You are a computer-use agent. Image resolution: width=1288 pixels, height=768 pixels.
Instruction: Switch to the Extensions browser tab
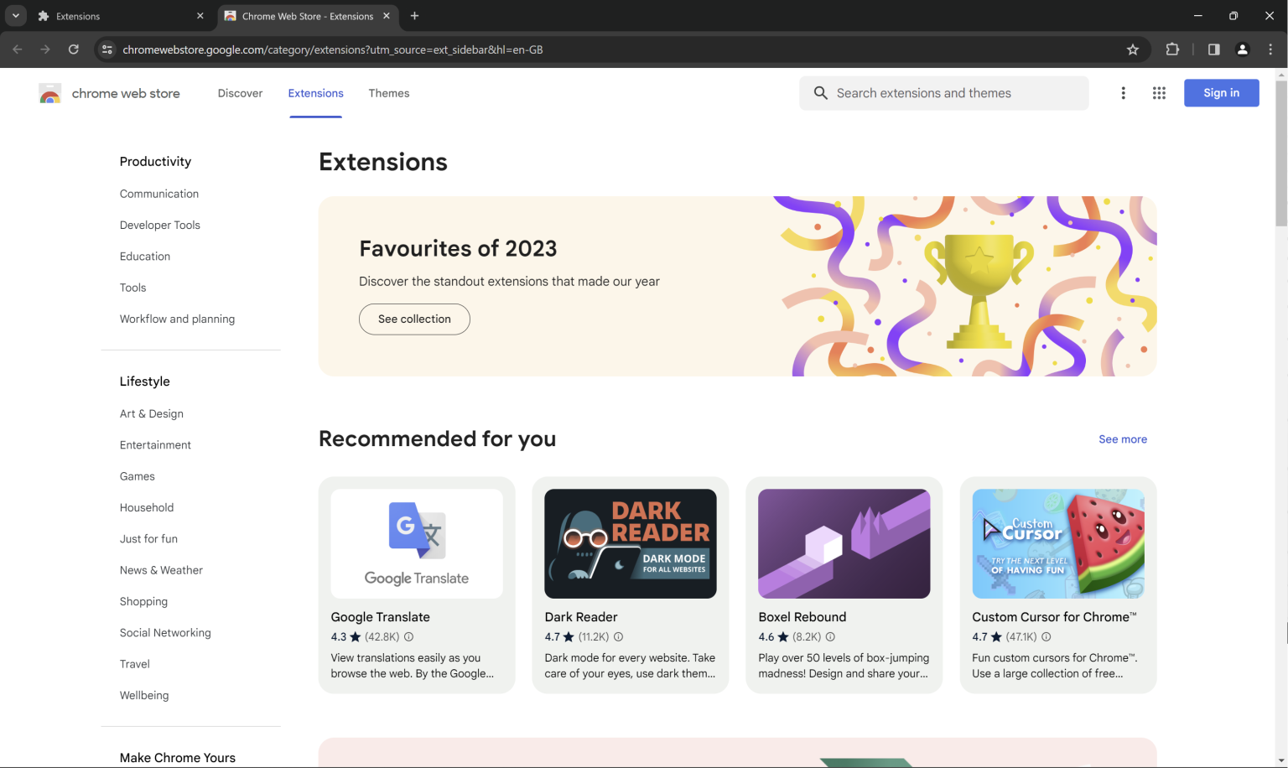121,16
